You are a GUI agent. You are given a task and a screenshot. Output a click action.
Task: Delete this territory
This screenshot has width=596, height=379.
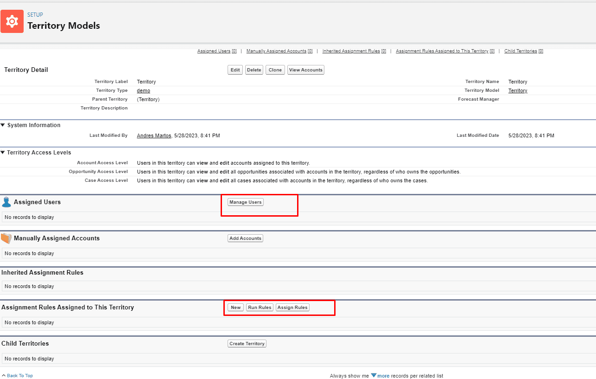pyautogui.click(x=254, y=70)
